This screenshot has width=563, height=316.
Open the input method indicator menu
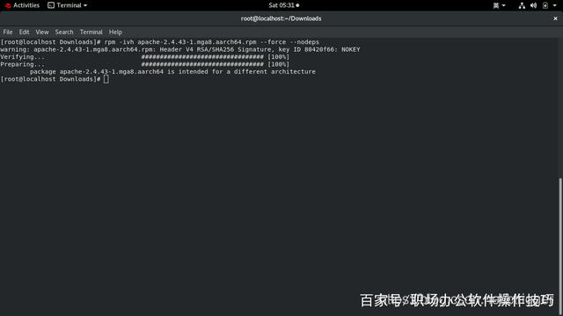click(499, 5)
